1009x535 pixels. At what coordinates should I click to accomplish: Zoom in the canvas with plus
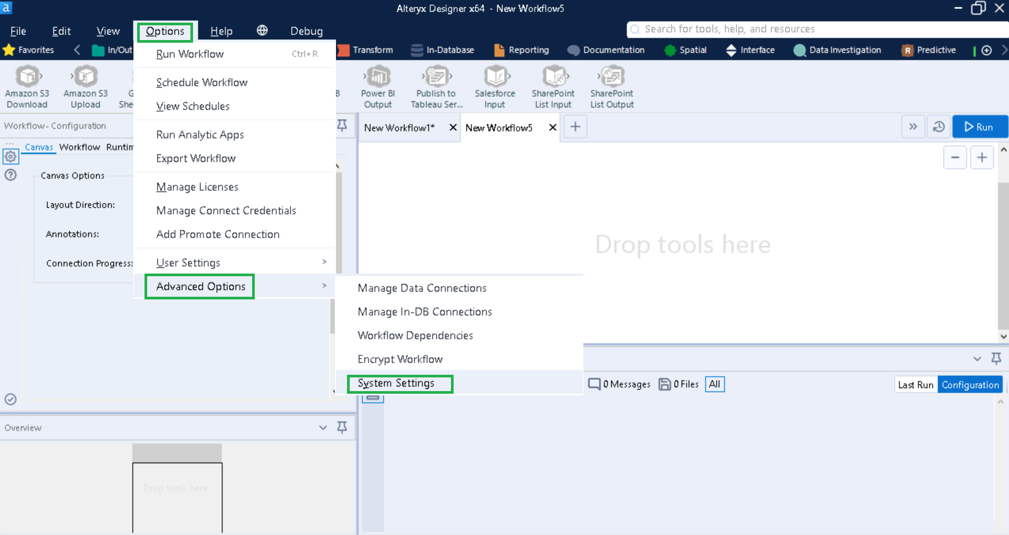(x=982, y=158)
